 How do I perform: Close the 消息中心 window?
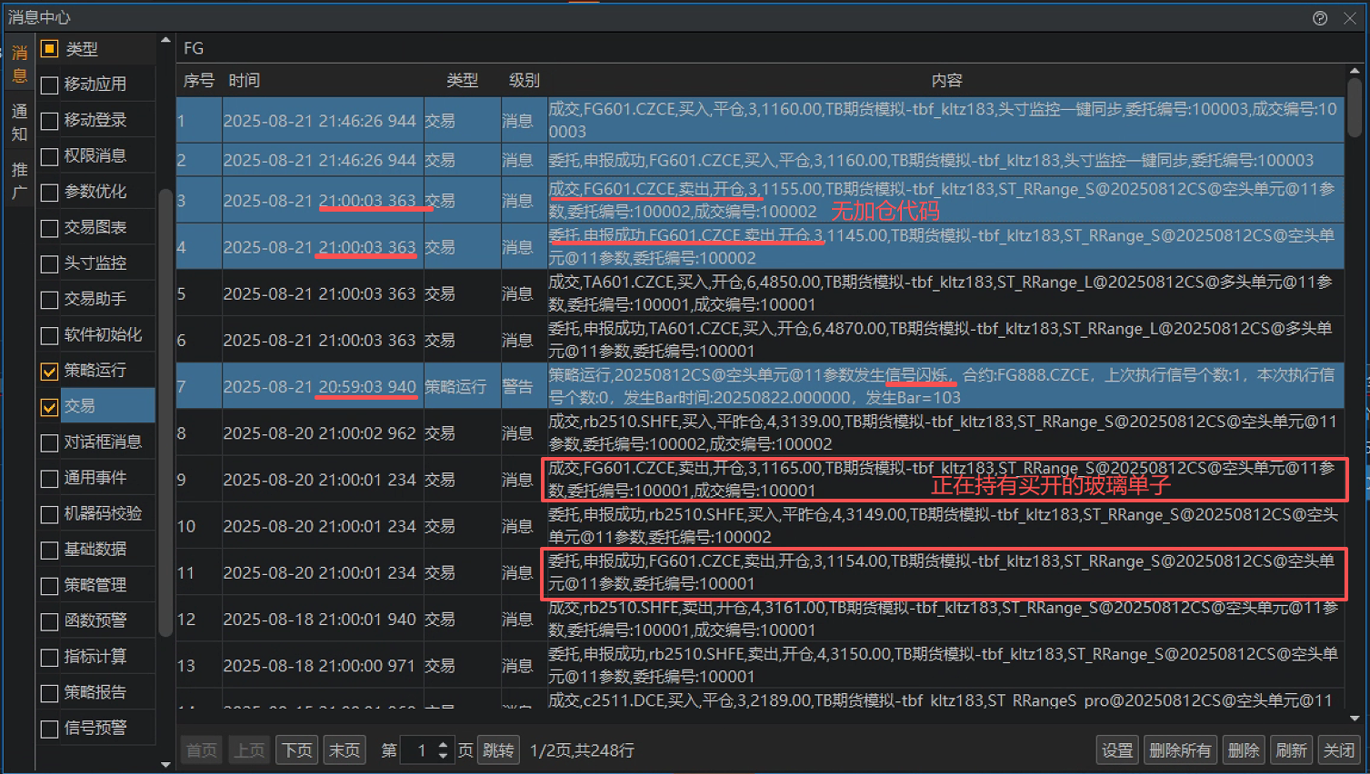click(x=1350, y=18)
